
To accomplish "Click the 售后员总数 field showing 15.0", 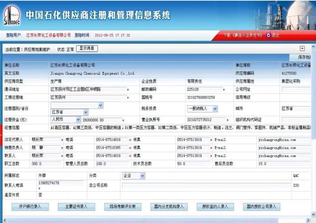I will (x=285, y=164).
